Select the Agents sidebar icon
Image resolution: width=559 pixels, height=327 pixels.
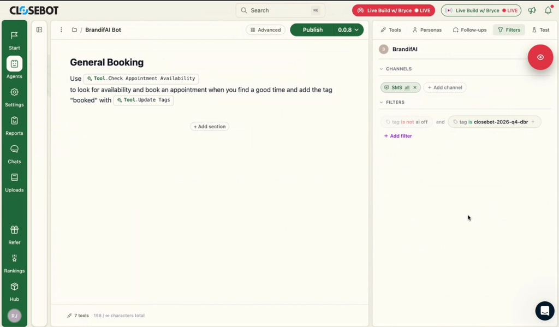click(14, 64)
